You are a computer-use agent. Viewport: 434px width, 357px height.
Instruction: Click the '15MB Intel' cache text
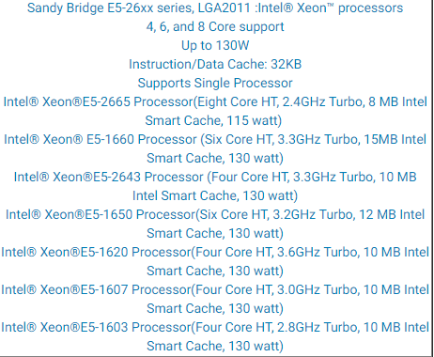(395, 140)
